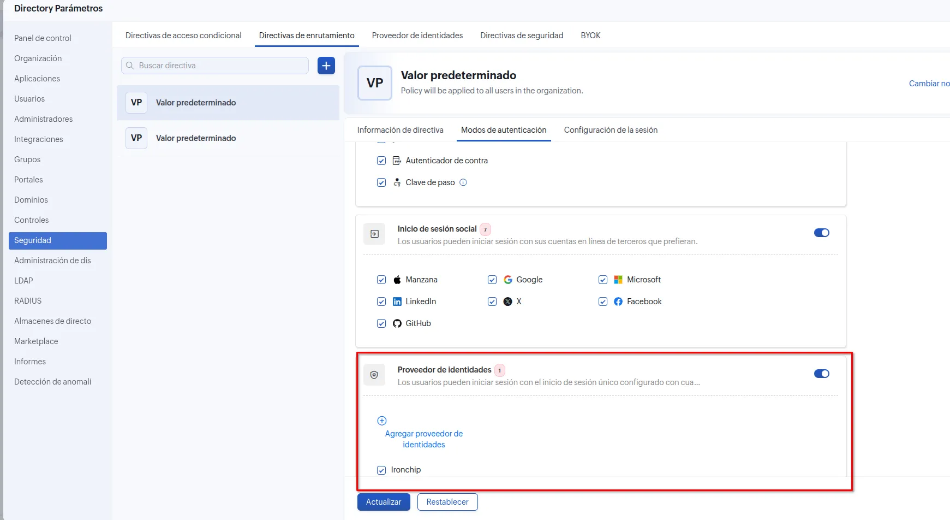Click the Cambiar link at right edge
950x520 pixels.
point(929,84)
